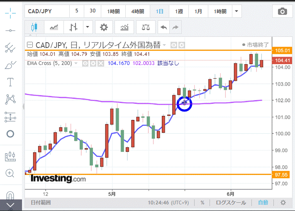Image resolution: width=295 pixels, height=211 pixels.
Task: Toggle CAD/JPY series visibility eye icon
Action: (174, 45)
